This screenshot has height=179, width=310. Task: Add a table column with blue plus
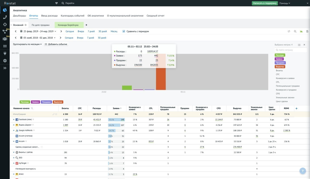click(x=296, y=109)
